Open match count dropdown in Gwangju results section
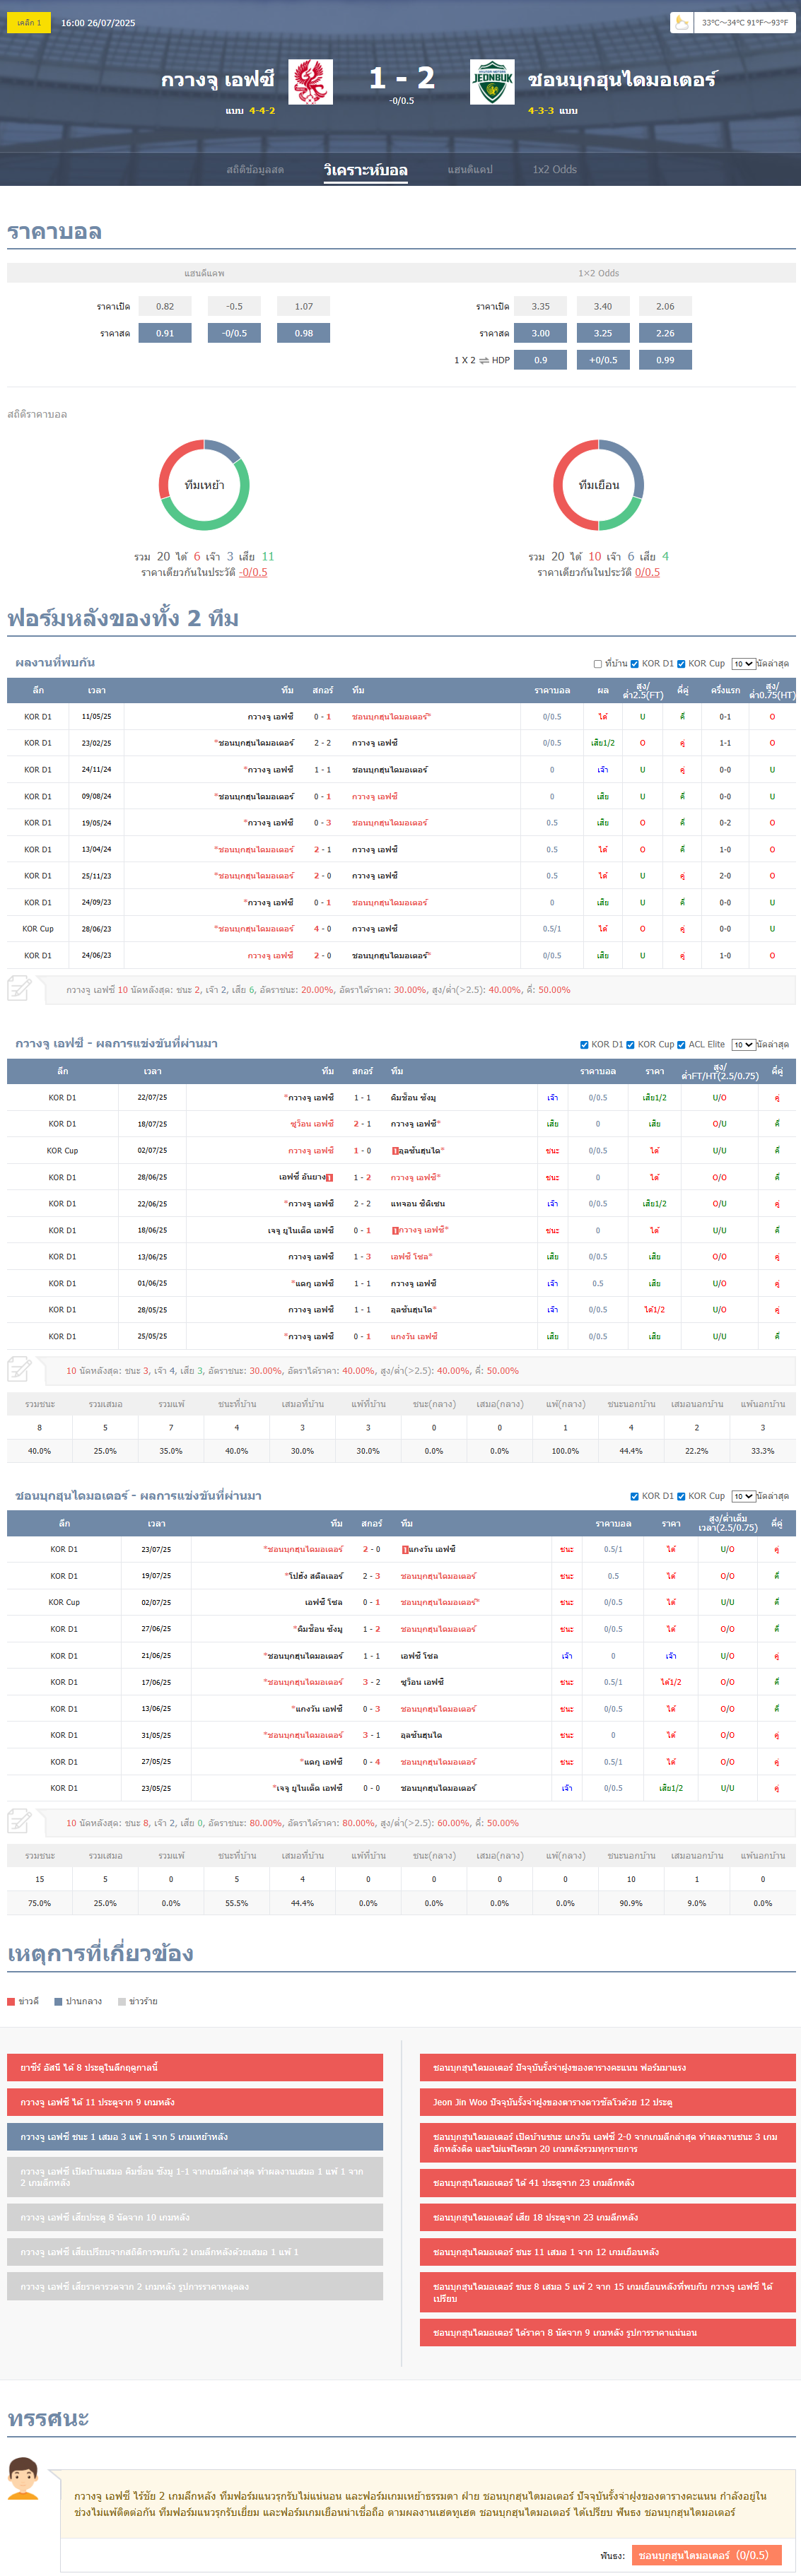Image resolution: width=801 pixels, height=2576 pixels. [743, 1045]
